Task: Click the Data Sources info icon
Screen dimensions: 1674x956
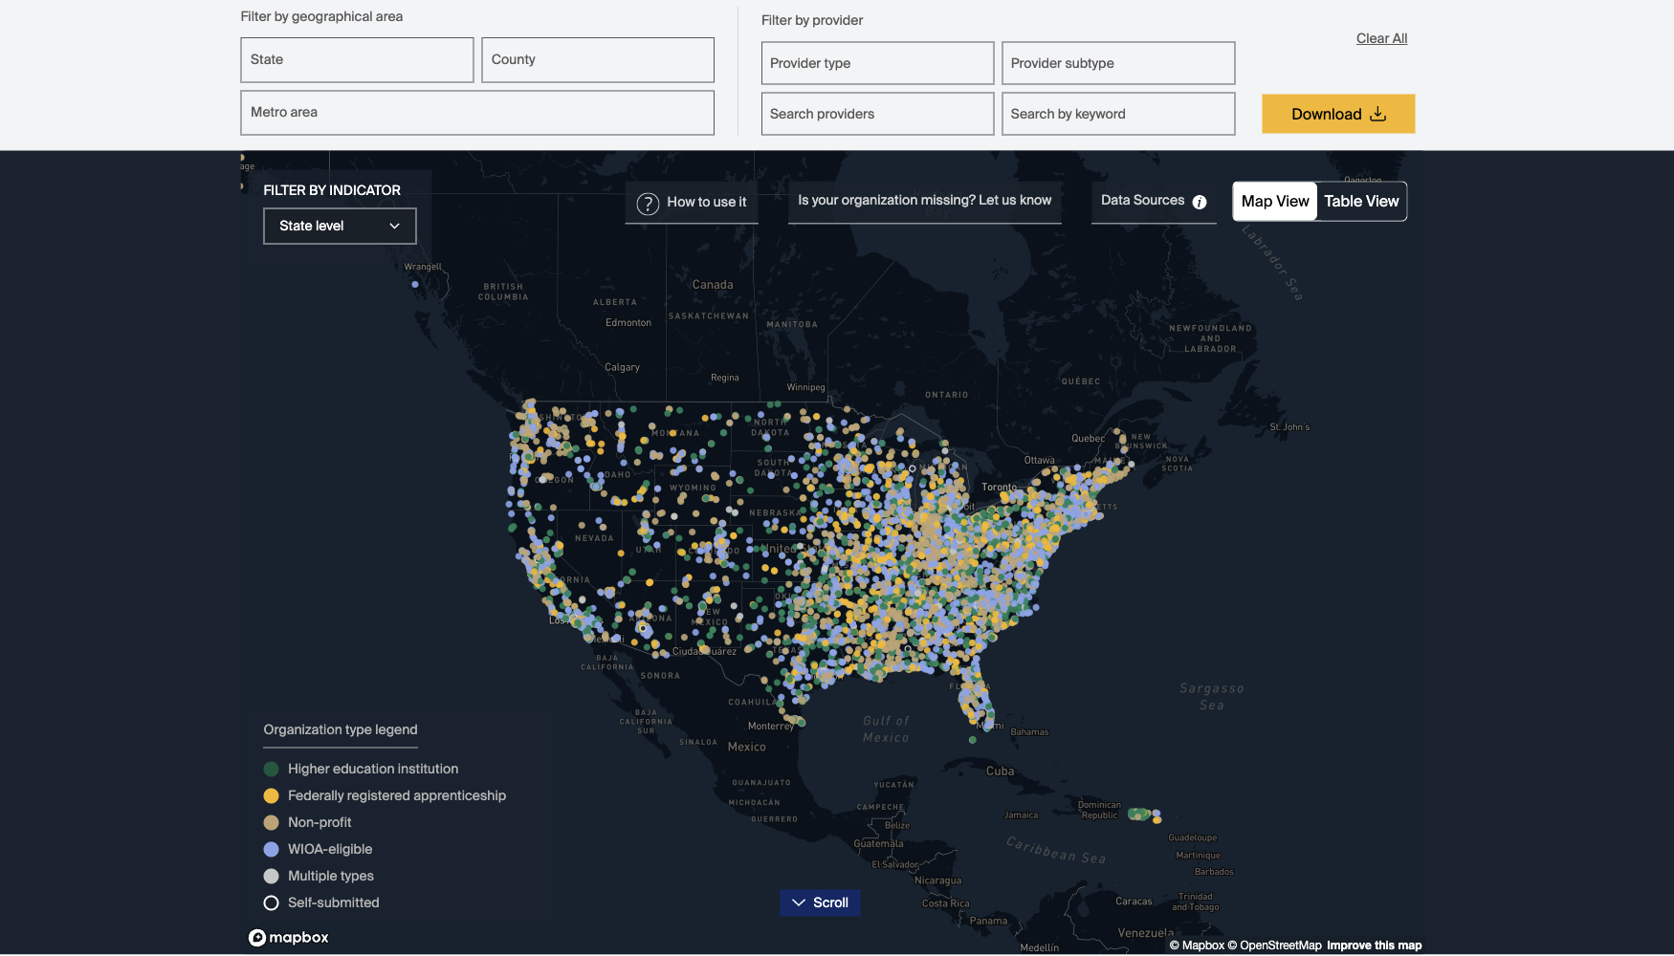Action: click(1200, 202)
